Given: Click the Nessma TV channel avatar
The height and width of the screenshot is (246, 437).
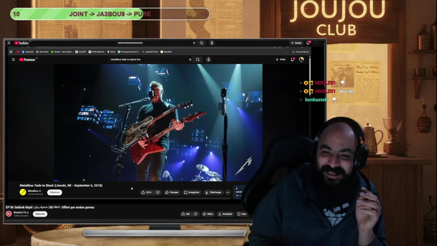Looking at the screenshot, I should pyautogui.click(x=9, y=214).
